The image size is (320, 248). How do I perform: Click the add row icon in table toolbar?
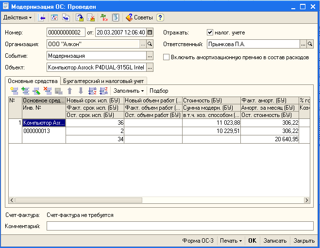click(x=14, y=91)
